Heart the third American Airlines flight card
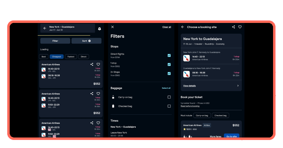This screenshot has height=148, width=283. click(98, 123)
